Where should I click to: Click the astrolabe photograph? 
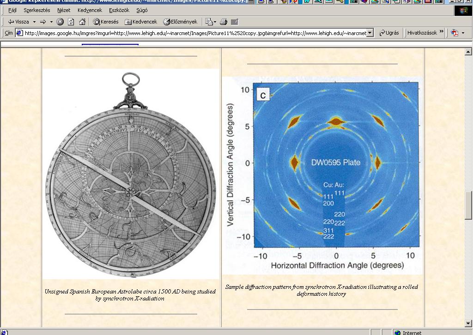pyautogui.click(x=131, y=174)
